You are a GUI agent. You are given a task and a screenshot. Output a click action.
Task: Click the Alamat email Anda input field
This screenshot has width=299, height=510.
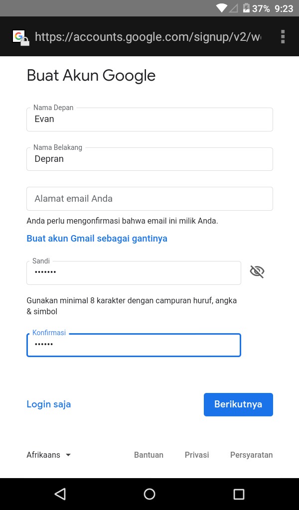point(149,198)
